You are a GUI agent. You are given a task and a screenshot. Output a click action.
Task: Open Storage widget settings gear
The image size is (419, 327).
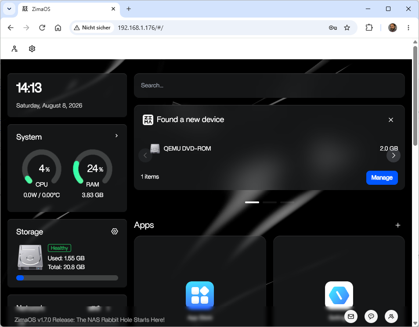[x=115, y=231]
